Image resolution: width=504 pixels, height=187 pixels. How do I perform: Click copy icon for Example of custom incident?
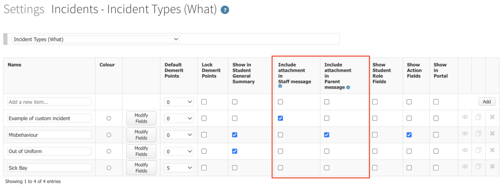point(478,117)
